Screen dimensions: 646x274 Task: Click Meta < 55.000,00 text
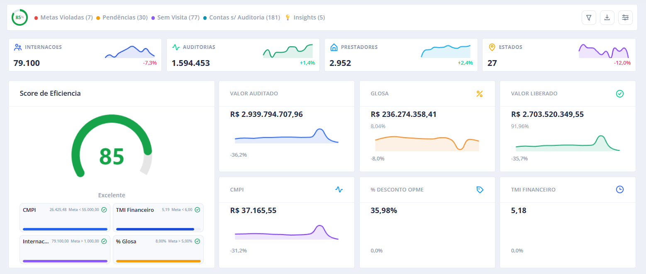pos(84,210)
